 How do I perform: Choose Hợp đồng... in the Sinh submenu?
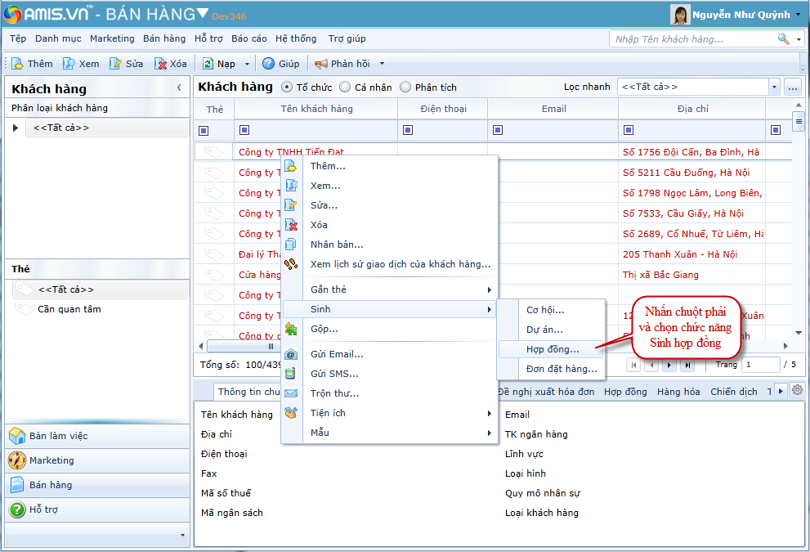552,349
